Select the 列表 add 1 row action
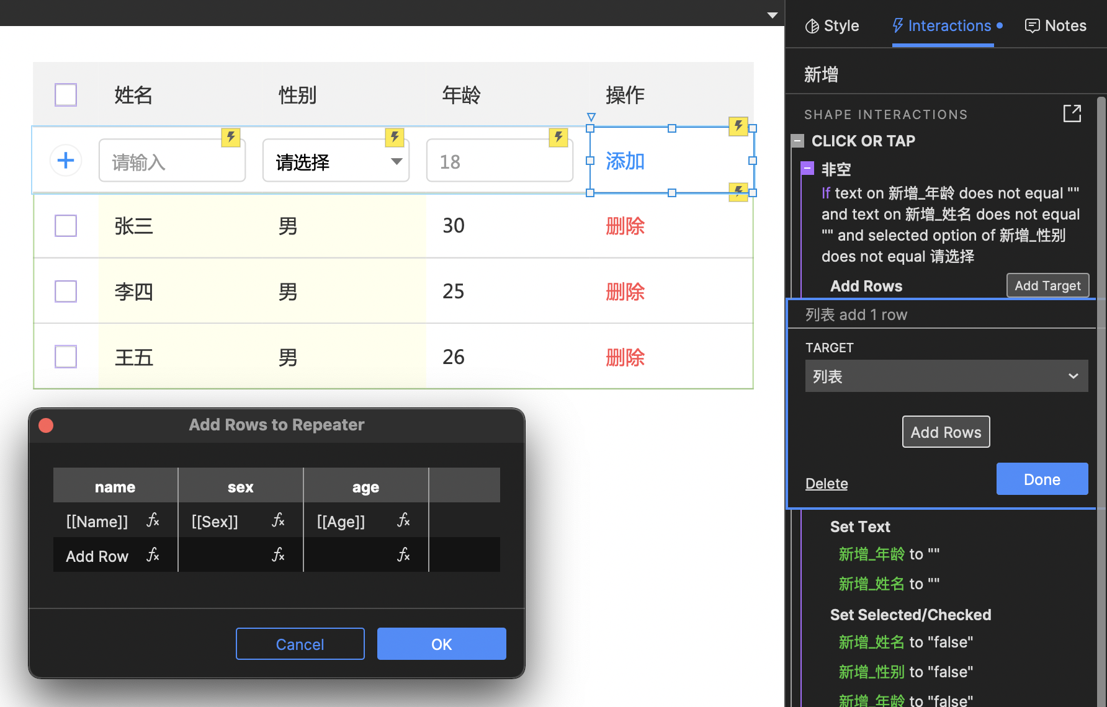1107x707 pixels. click(x=941, y=314)
